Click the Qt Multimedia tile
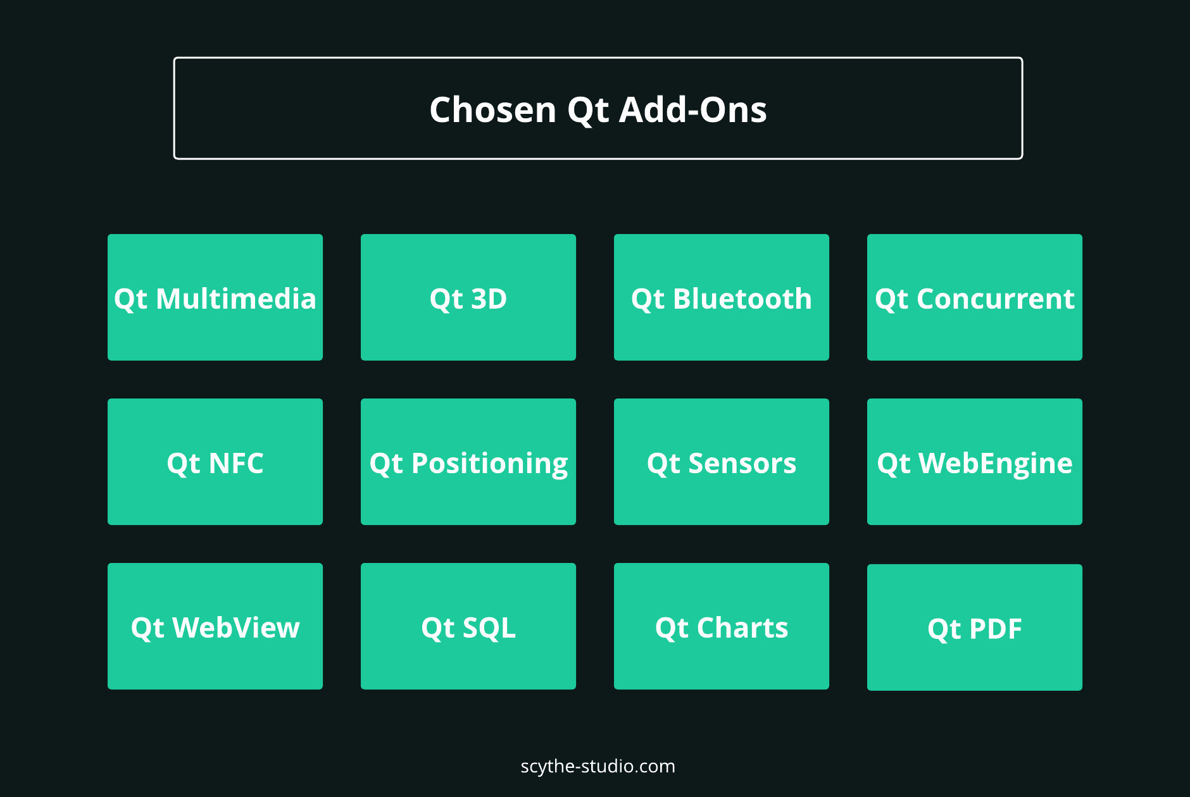 click(215, 297)
